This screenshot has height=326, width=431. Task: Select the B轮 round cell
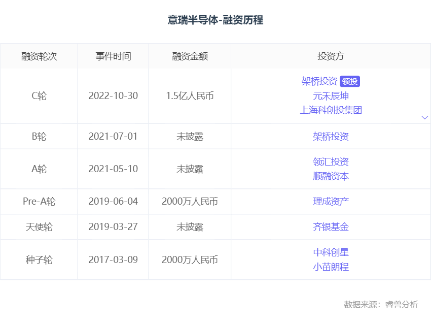39,137
